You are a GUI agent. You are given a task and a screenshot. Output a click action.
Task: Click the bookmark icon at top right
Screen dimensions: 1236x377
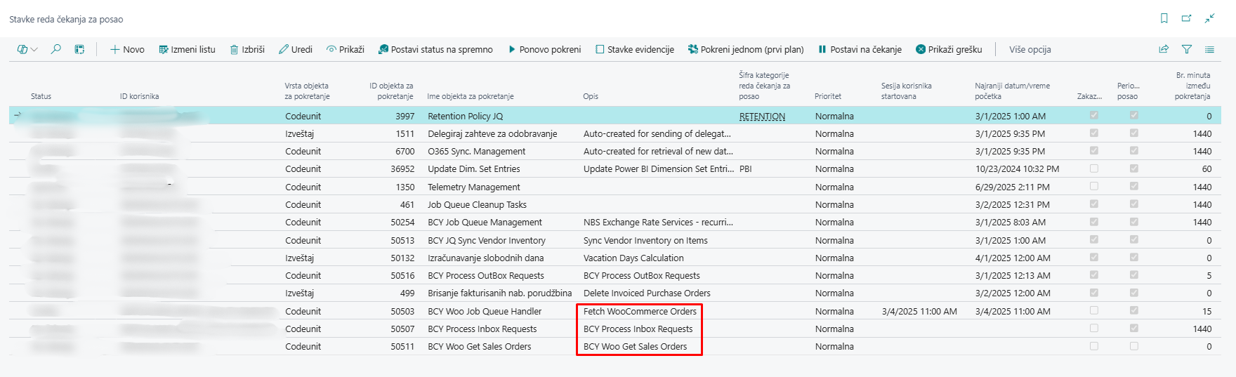(x=1164, y=19)
